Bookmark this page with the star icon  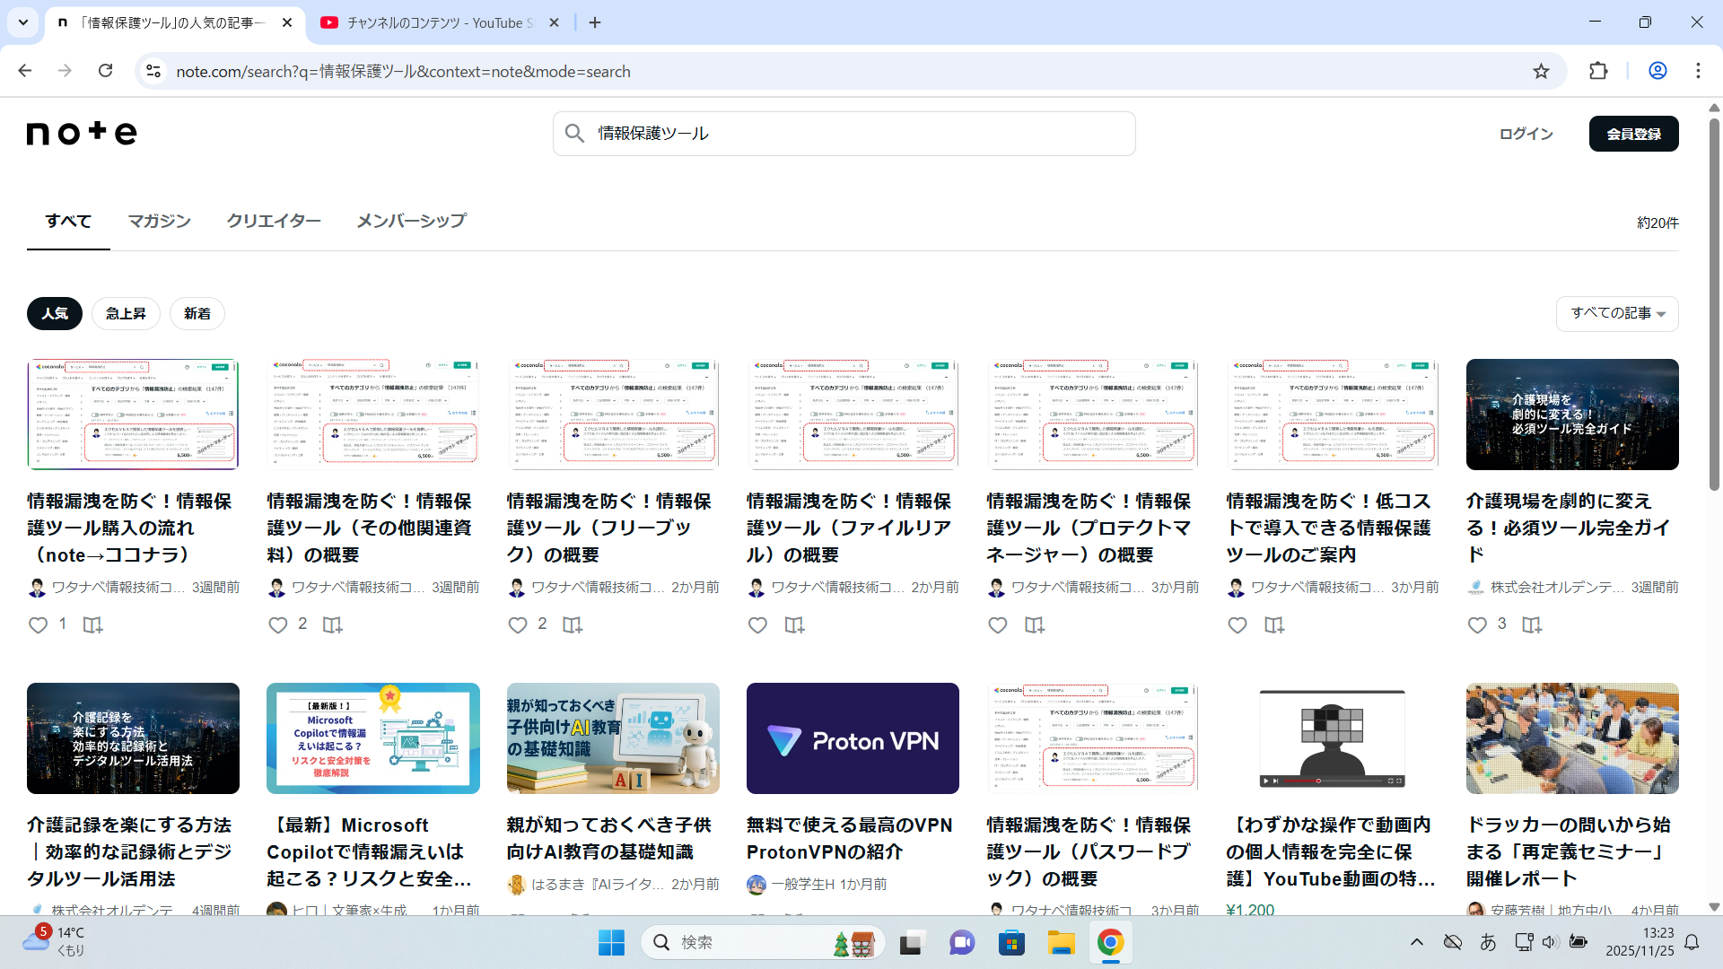pos(1541,71)
